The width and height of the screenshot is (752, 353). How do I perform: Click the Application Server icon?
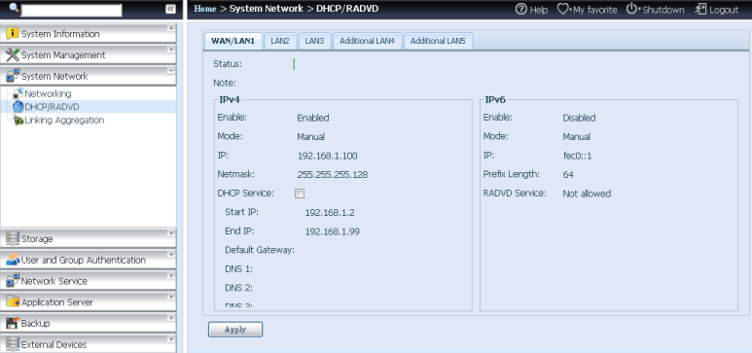click(x=12, y=301)
